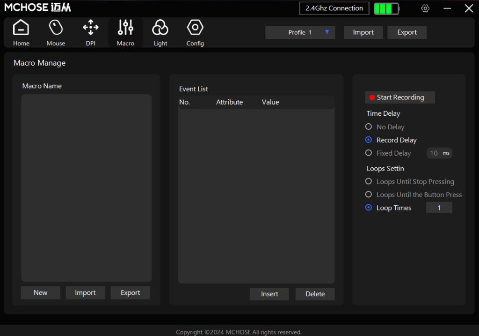This screenshot has height=336, width=479.
Task: Check the battery level indicator
Action: (386, 8)
